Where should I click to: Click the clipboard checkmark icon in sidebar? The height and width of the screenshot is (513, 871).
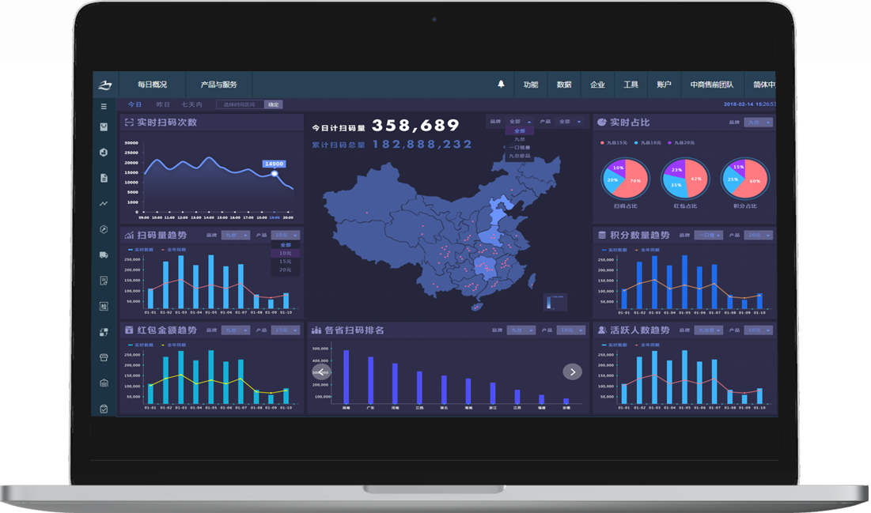click(104, 409)
